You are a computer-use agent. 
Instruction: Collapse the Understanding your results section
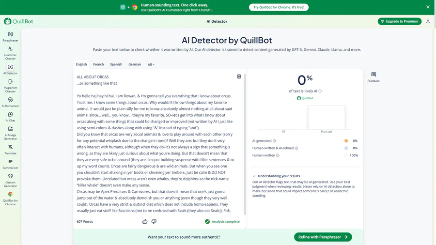point(254,176)
